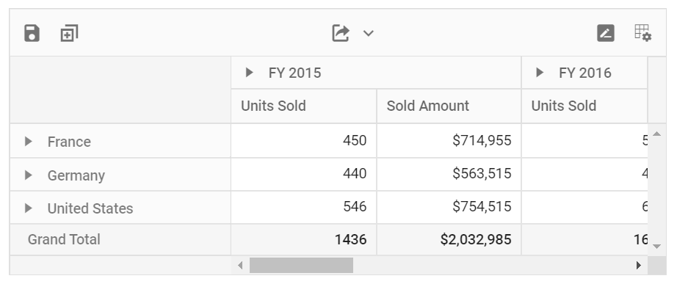Open the export dropdown chevron
The height and width of the screenshot is (284, 677).
(x=369, y=33)
